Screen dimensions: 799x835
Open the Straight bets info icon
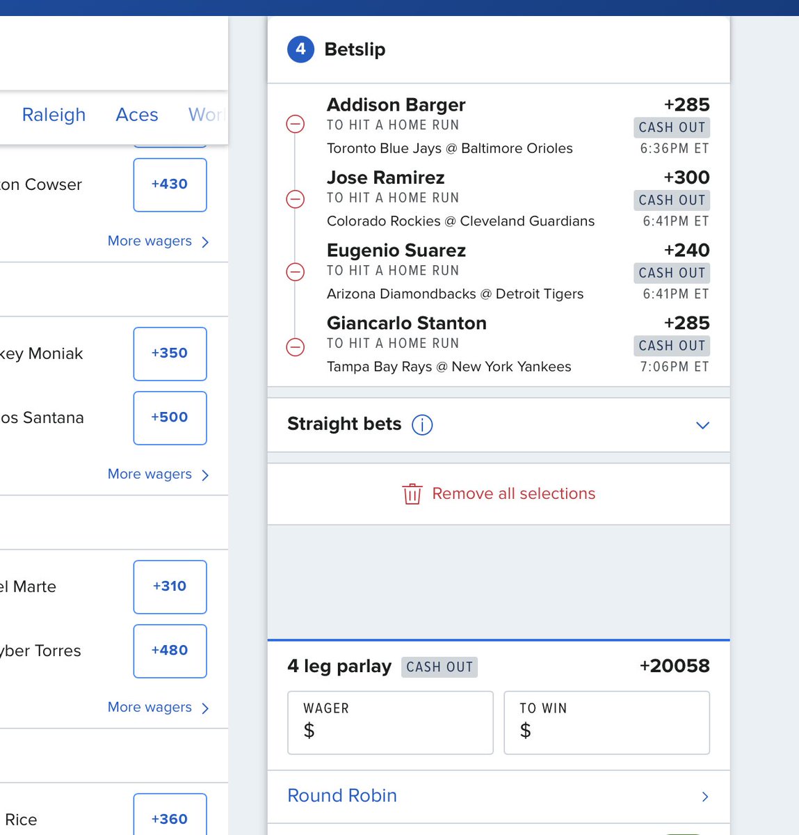422,424
